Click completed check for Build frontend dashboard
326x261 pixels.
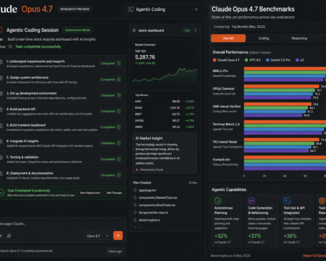coord(119,127)
